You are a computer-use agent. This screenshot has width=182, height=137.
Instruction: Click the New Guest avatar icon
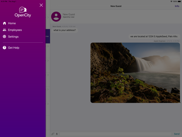(x=56, y=17)
